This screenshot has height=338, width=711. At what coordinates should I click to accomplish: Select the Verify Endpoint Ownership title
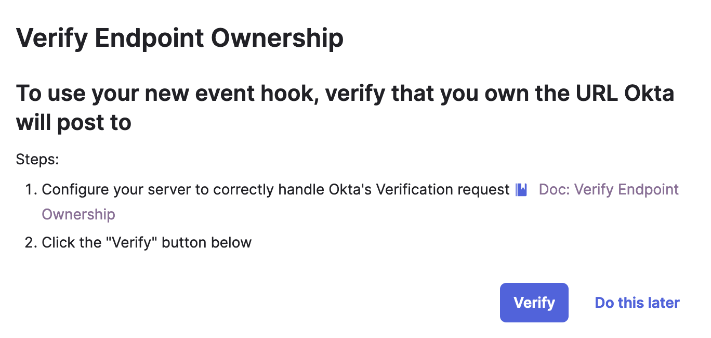point(180,38)
